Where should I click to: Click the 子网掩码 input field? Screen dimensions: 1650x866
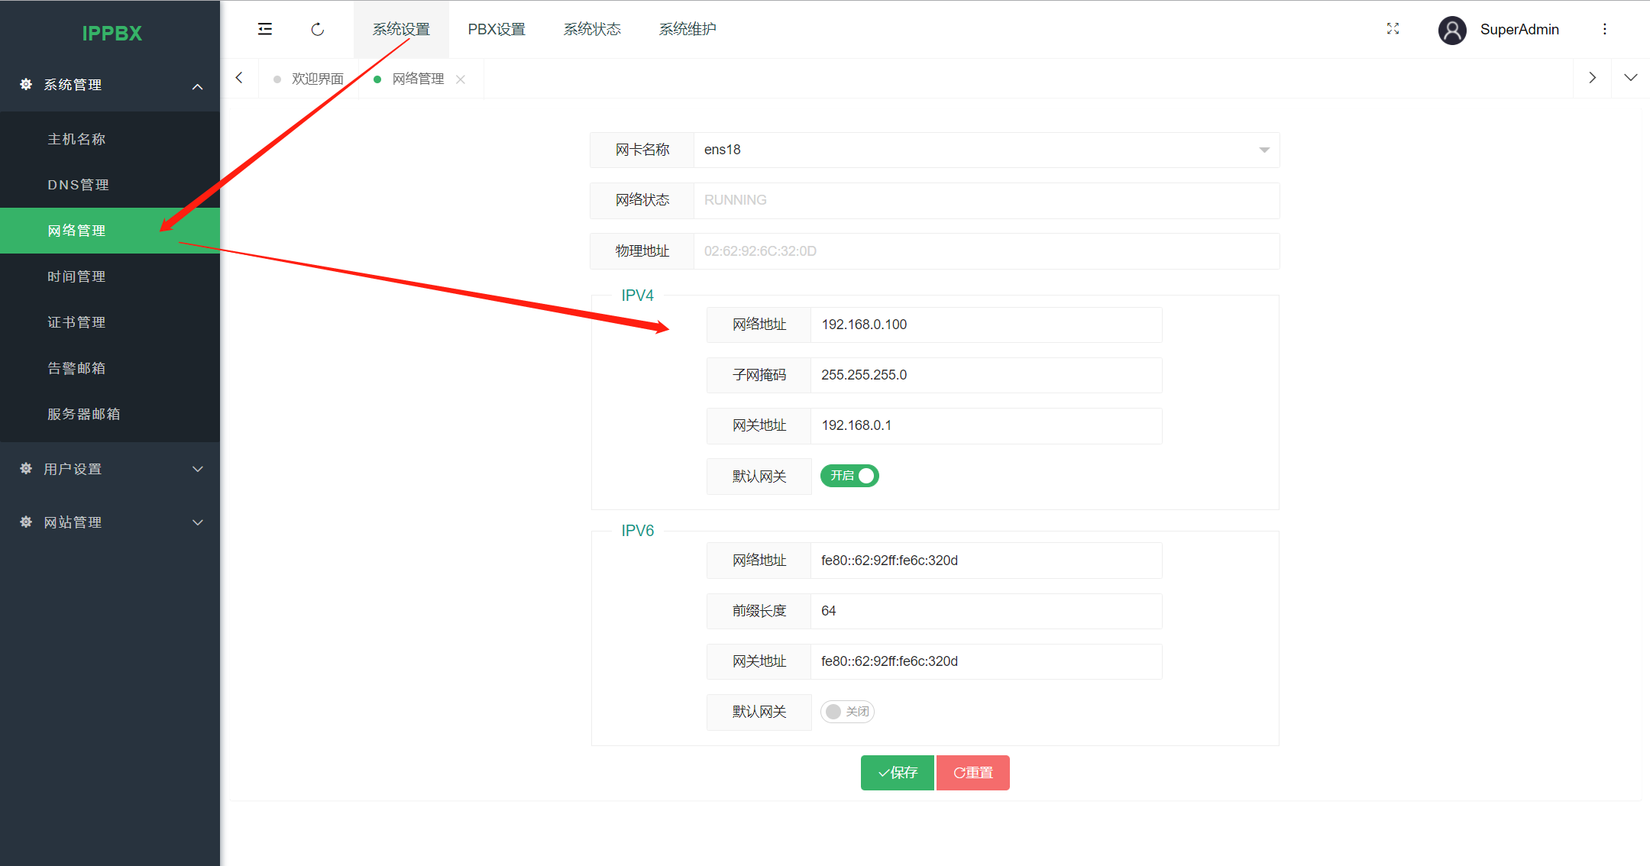point(986,375)
